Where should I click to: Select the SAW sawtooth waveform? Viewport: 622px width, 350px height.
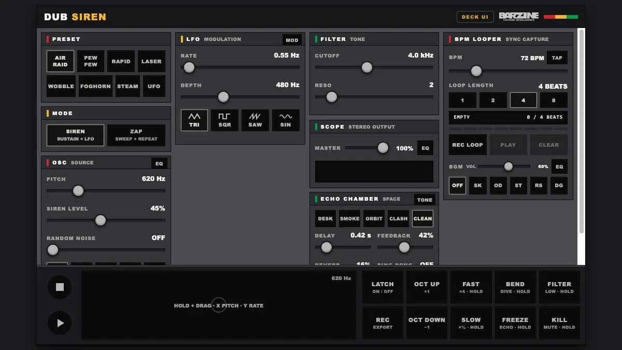click(x=255, y=120)
